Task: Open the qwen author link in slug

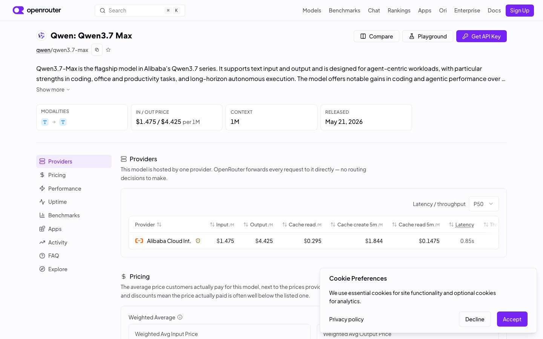Action: (x=43, y=50)
